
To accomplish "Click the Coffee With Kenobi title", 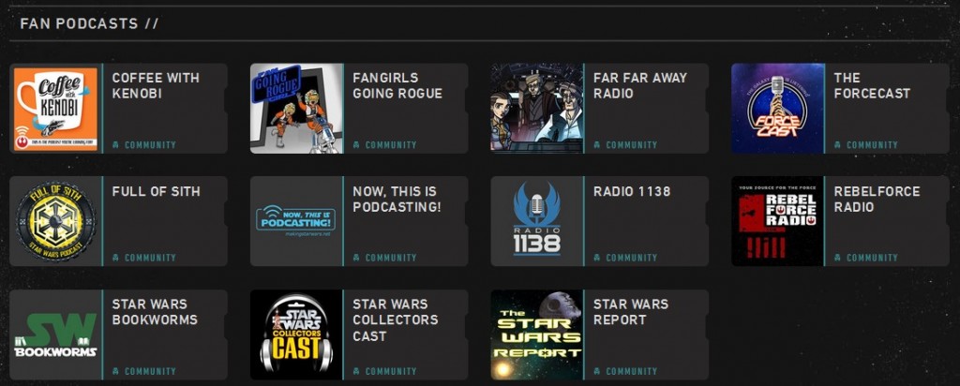I will tap(156, 85).
